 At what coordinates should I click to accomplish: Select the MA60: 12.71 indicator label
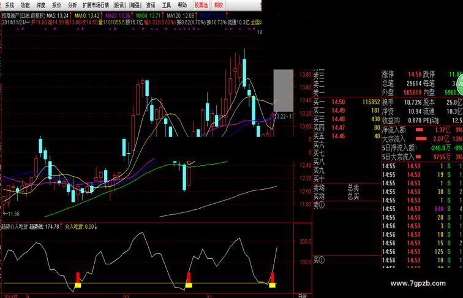click(148, 15)
